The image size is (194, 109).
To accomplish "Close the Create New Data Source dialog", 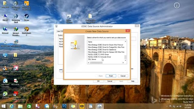I will pos(128,31).
